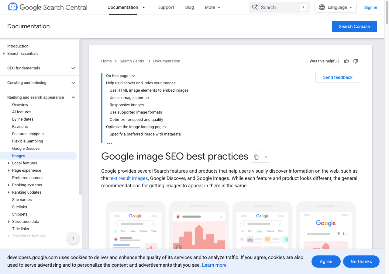
Task: Jump to Use supported image formats section
Action: click(136, 112)
